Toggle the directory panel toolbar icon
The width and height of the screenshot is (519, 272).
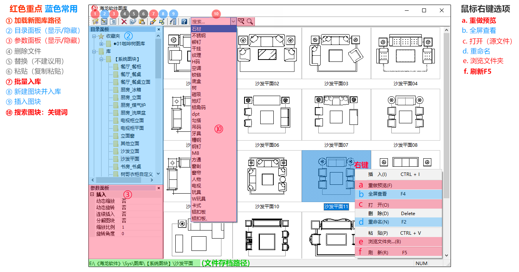[104, 22]
